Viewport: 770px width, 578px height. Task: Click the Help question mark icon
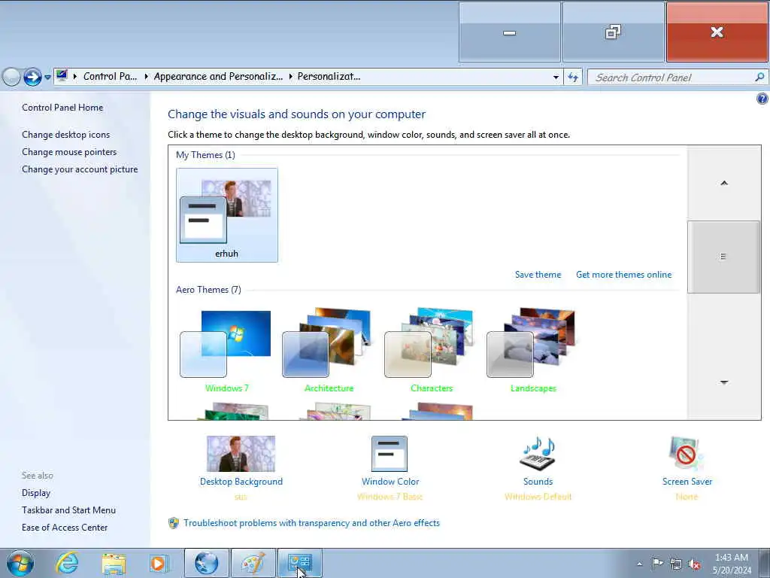tap(762, 99)
